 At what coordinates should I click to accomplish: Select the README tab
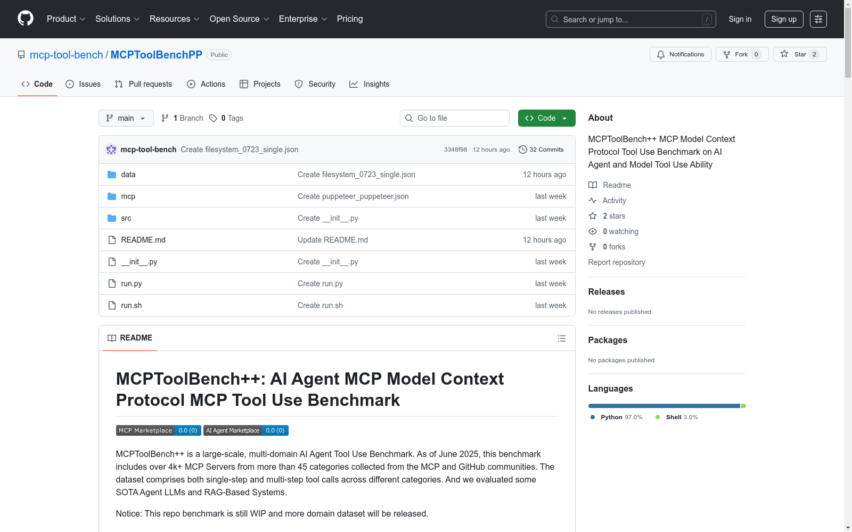130,338
